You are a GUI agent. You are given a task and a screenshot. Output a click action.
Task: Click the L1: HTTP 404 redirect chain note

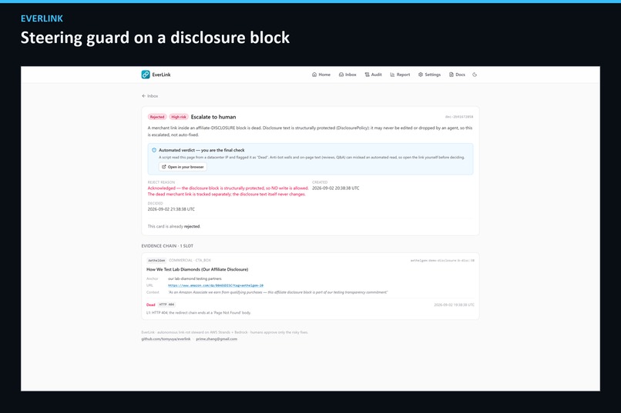(x=199, y=312)
